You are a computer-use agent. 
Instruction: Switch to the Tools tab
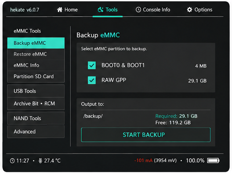point(108,10)
